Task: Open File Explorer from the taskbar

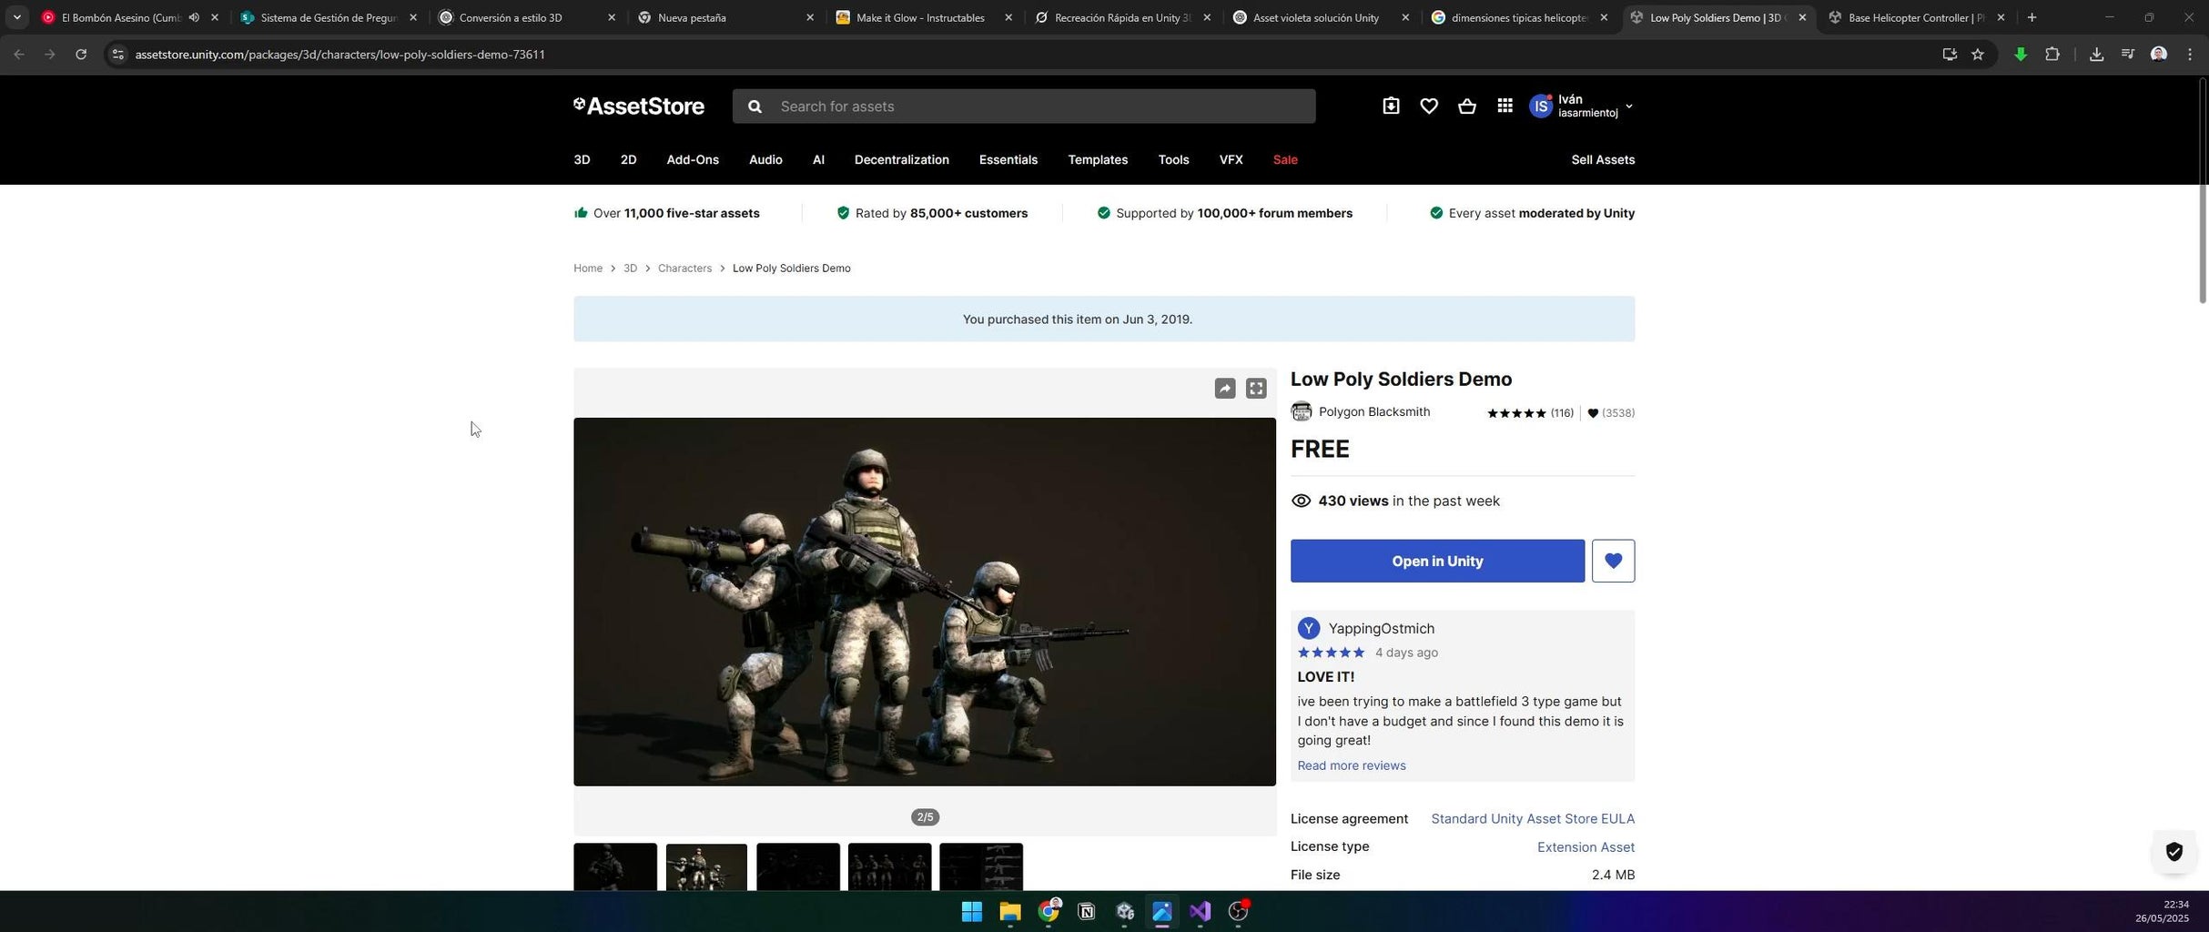Action: click(x=1009, y=911)
